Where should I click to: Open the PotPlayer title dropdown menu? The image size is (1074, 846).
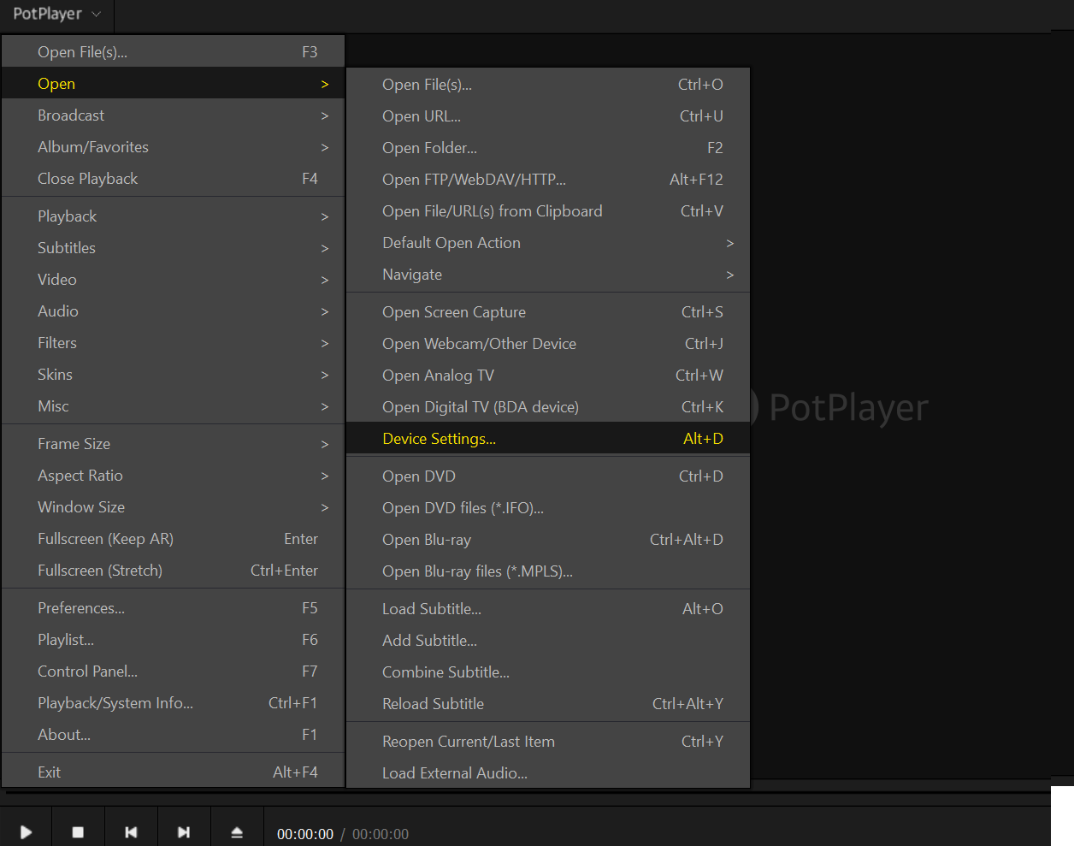(x=56, y=15)
